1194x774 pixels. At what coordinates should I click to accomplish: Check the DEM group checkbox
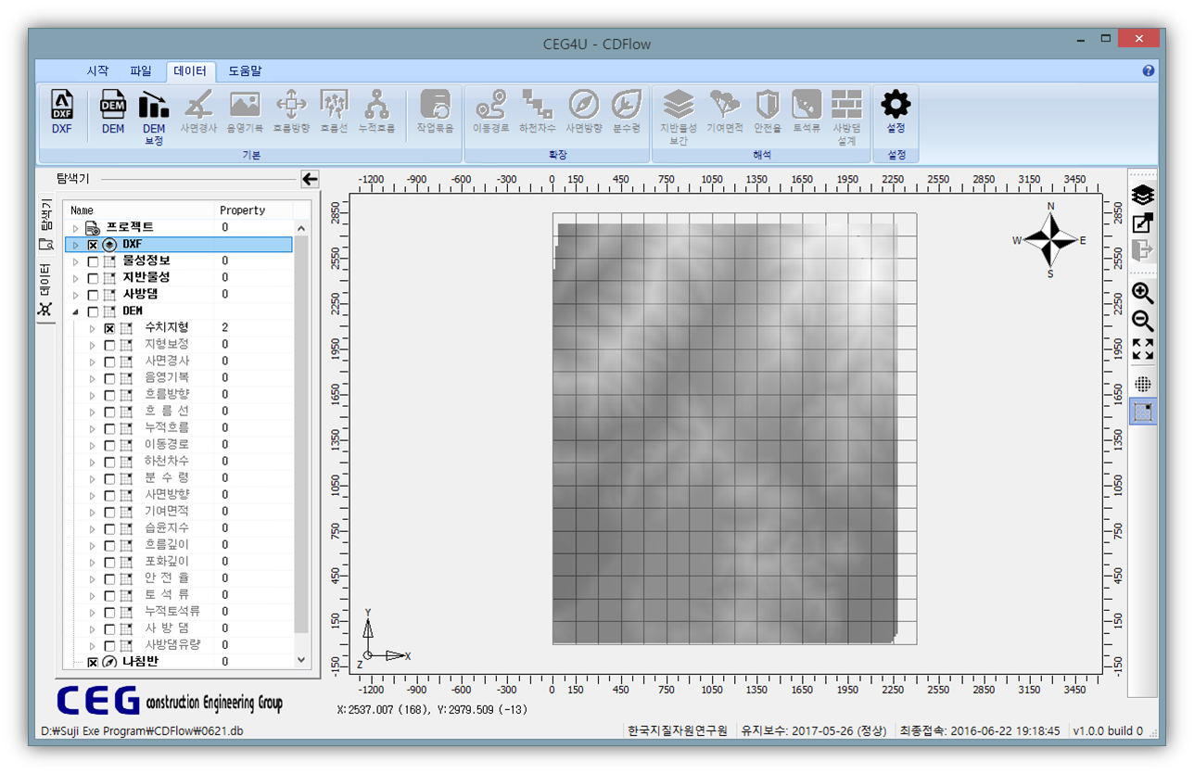coord(93,311)
